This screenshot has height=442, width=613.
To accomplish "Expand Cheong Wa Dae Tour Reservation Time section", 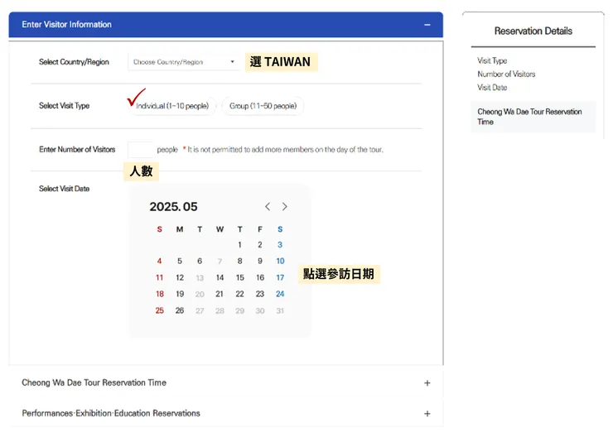I will click(427, 383).
